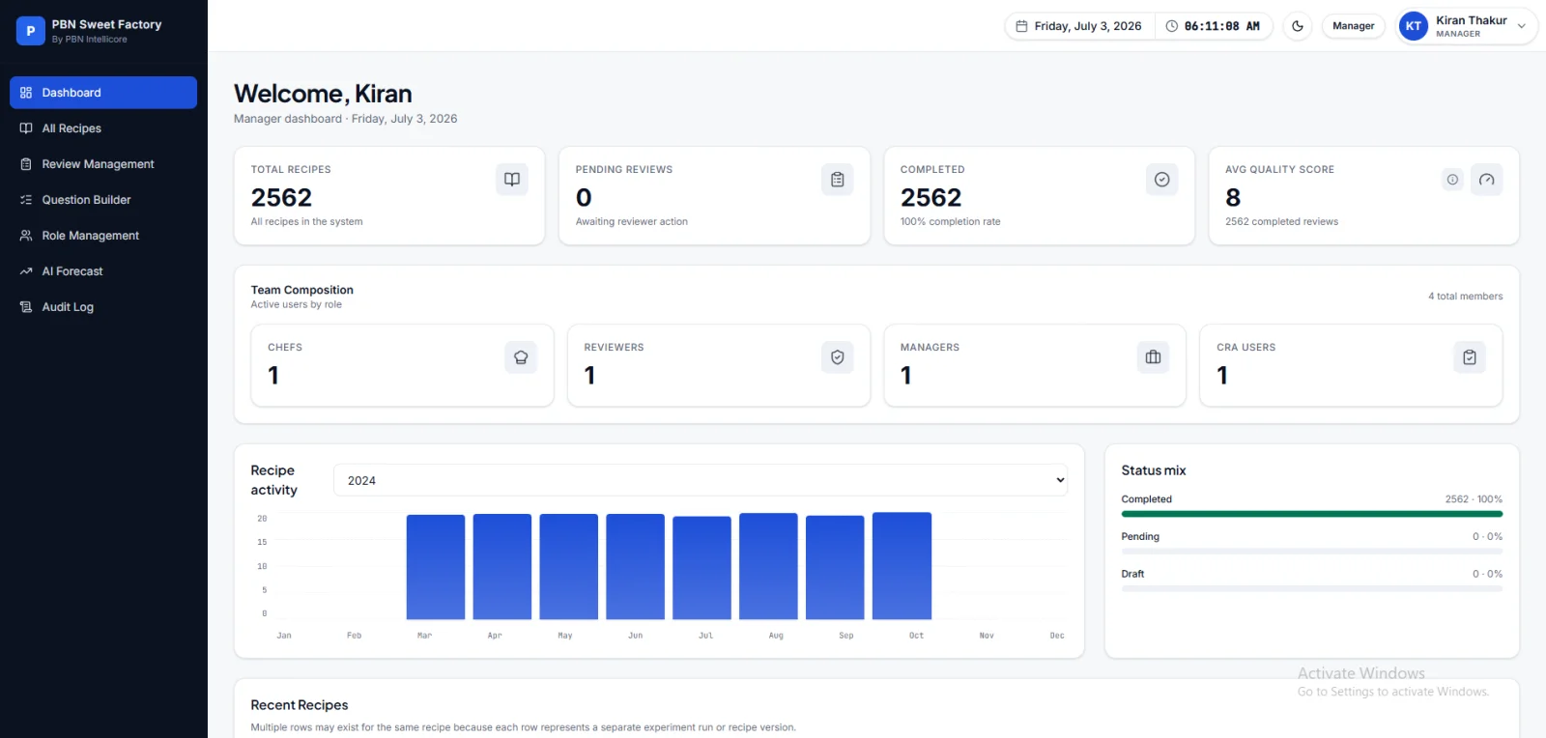Click '2562 completed reviews' text
1546x738 pixels.
coord(1282,222)
